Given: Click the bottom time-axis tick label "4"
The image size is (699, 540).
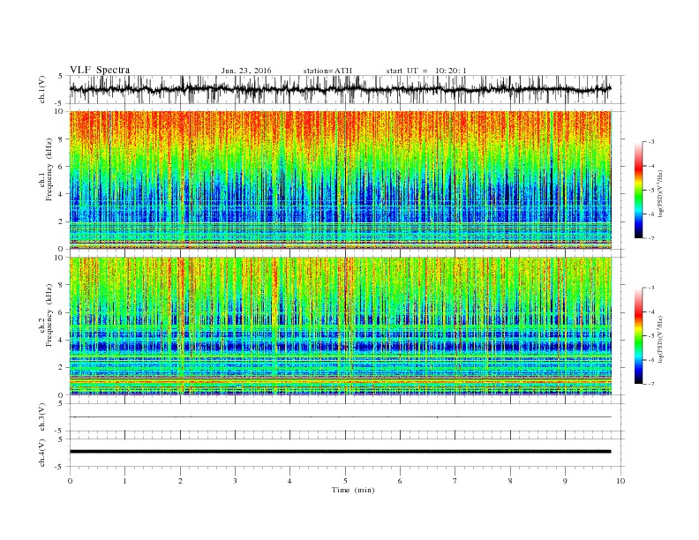Looking at the screenshot, I should 289,481.
